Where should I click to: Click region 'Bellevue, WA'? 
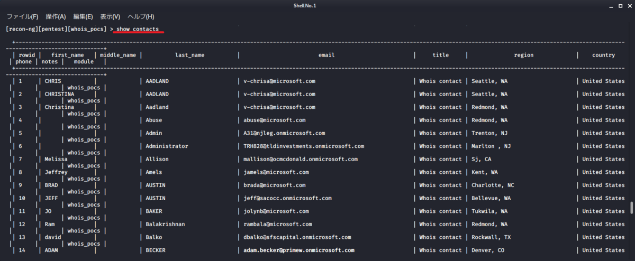pos(491,199)
